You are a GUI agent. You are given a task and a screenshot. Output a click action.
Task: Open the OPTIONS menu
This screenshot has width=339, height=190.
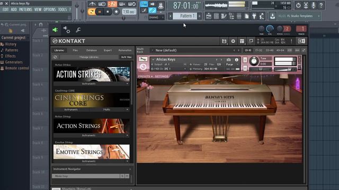click(x=49, y=9)
